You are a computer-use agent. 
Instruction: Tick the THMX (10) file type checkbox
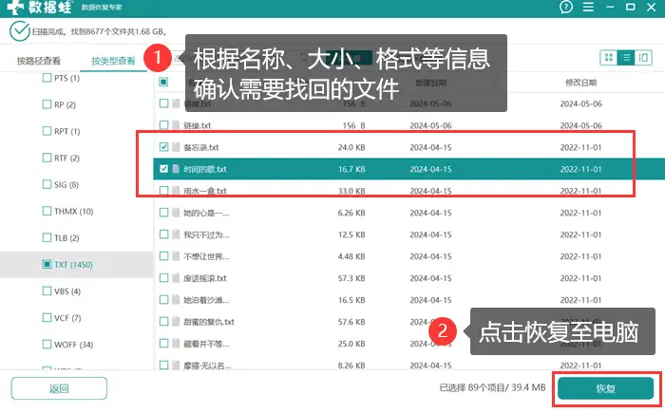[x=47, y=211]
